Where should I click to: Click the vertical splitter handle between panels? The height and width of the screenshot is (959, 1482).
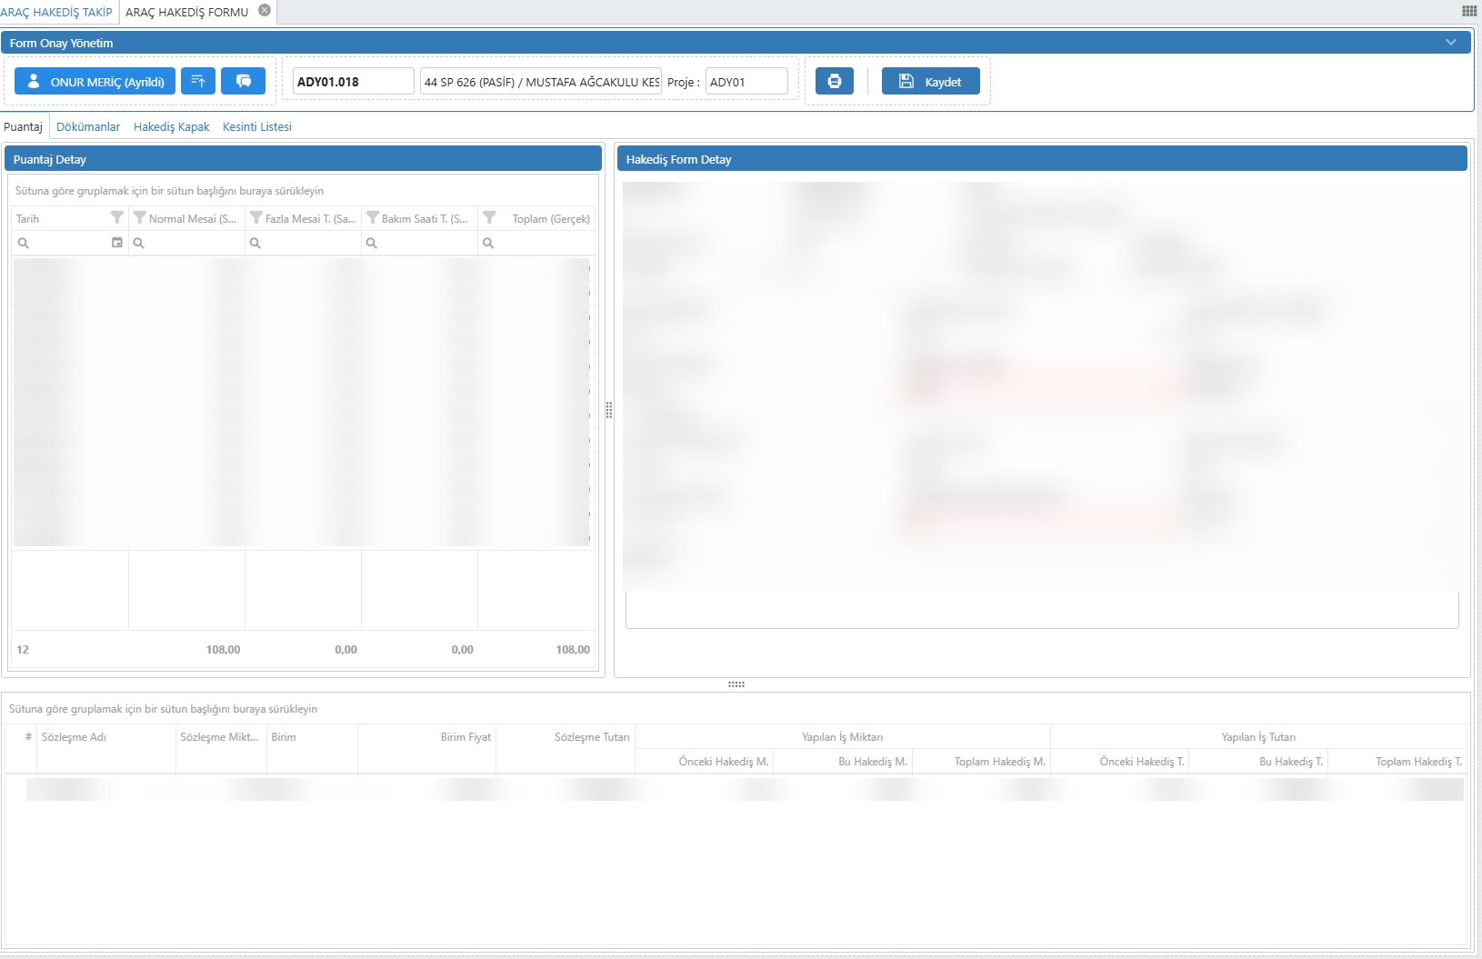[x=609, y=410]
